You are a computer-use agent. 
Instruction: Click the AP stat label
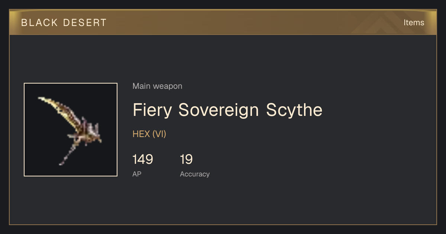[137, 174]
